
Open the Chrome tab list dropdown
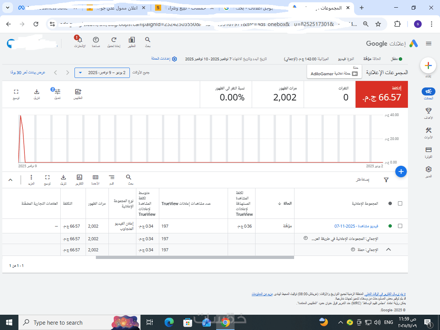(x=8, y=8)
